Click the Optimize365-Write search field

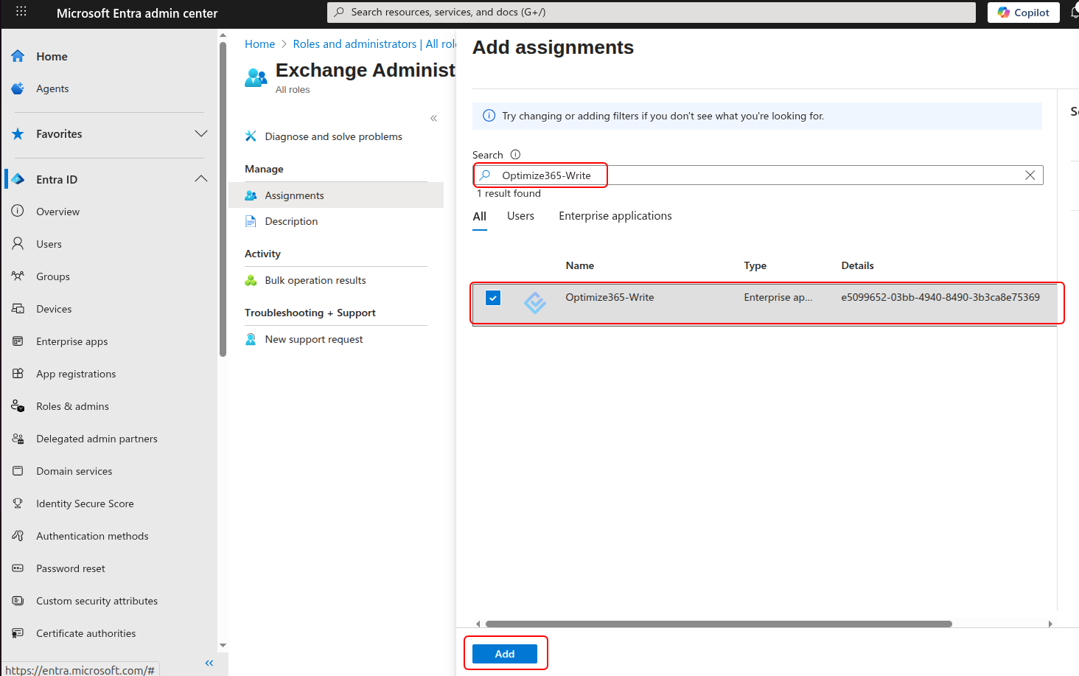tap(758, 175)
